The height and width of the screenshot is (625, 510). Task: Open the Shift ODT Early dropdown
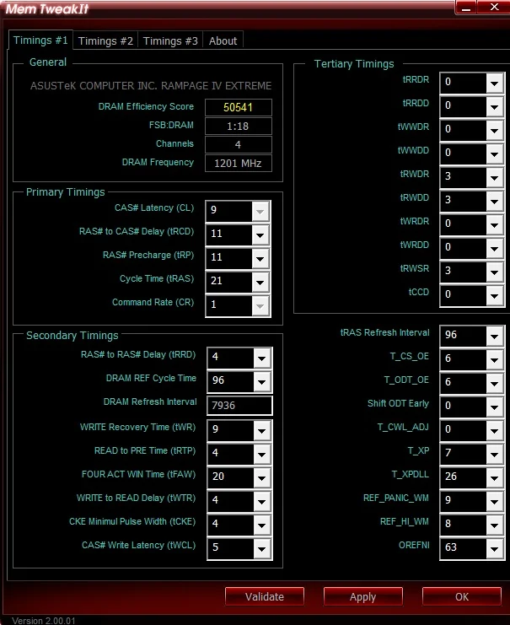[x=494, y=407]
